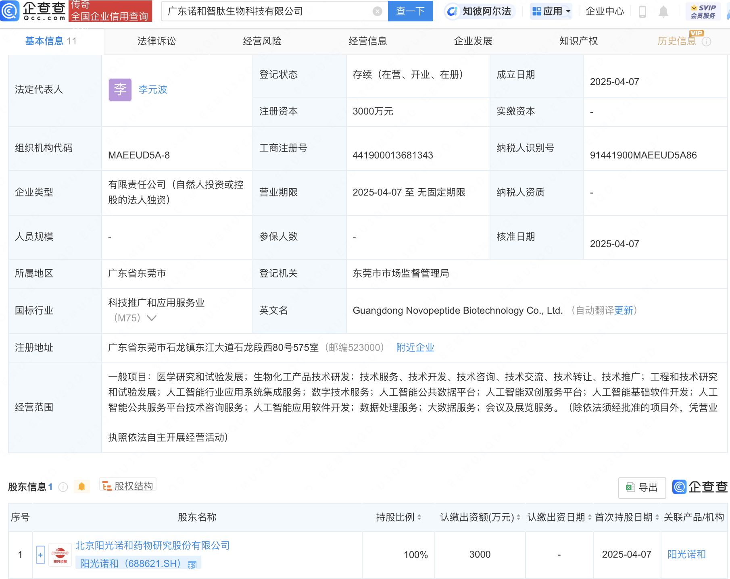Click the 李 avatar of legal representative
The image size is (730, 579).
pos(120,90)
